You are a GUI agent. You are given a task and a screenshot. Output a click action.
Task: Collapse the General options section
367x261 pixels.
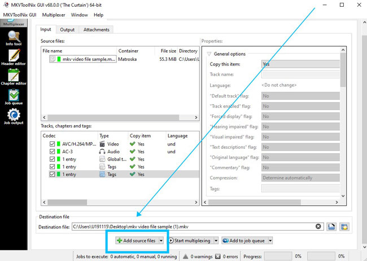(x=209, y=54)
